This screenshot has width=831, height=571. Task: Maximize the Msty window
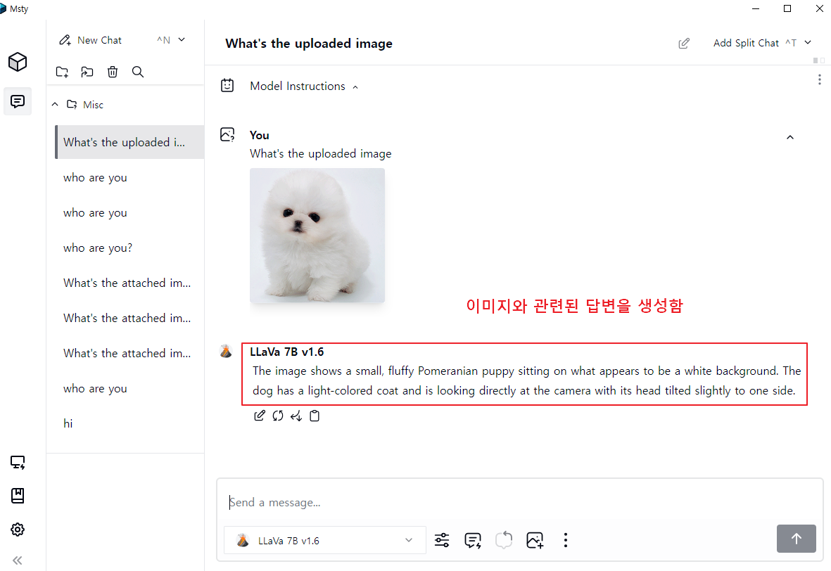[x=787, y=8]
